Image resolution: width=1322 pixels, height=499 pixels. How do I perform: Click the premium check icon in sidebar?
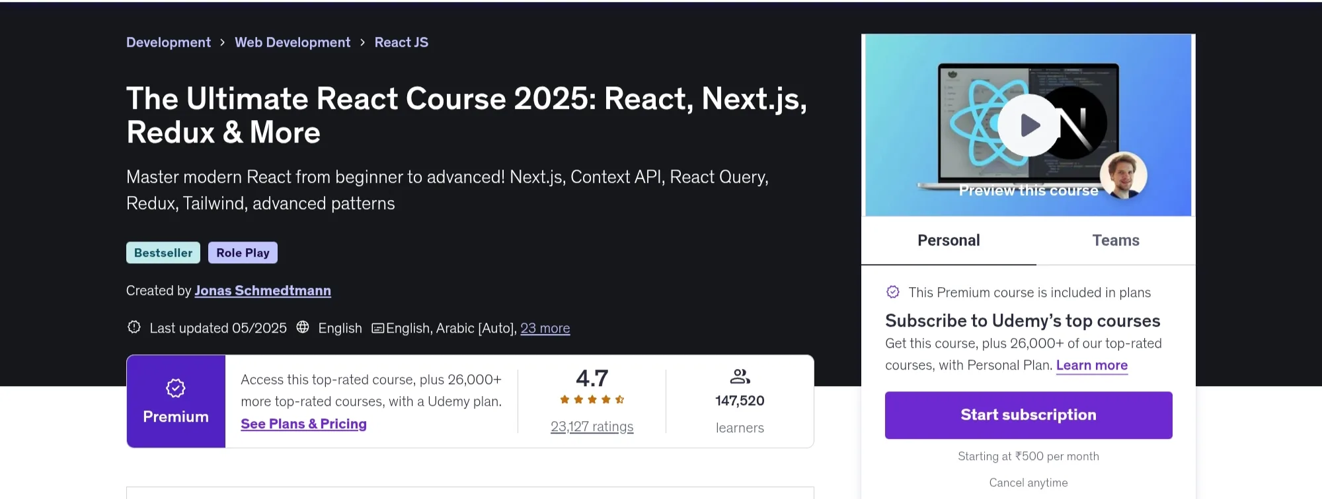[x=893, y=292]
